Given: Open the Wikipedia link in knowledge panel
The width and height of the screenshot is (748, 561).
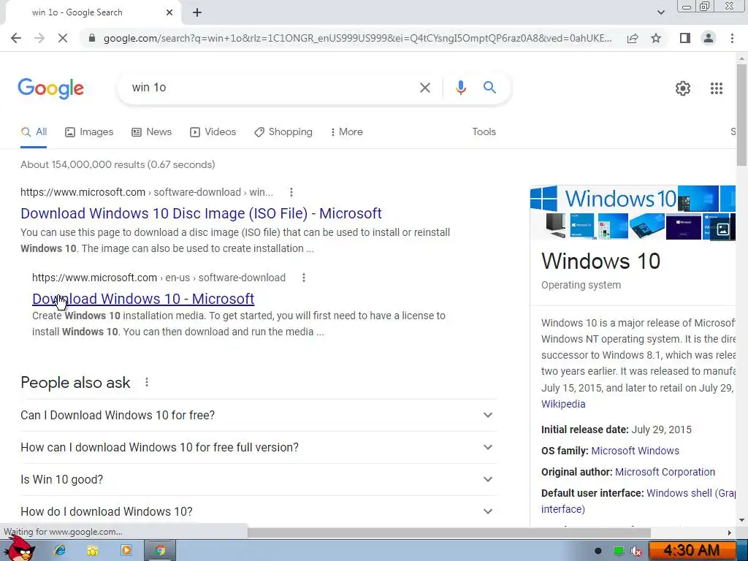Looking at the screenshot, I should (x=563, y=404).
